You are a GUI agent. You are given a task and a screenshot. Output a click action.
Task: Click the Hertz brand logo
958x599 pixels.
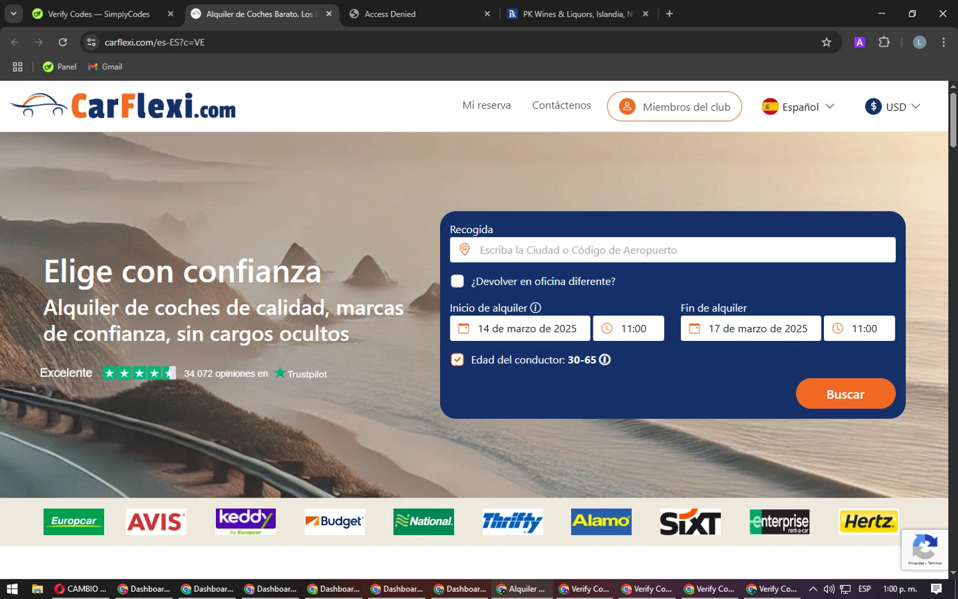pos(869,522)
